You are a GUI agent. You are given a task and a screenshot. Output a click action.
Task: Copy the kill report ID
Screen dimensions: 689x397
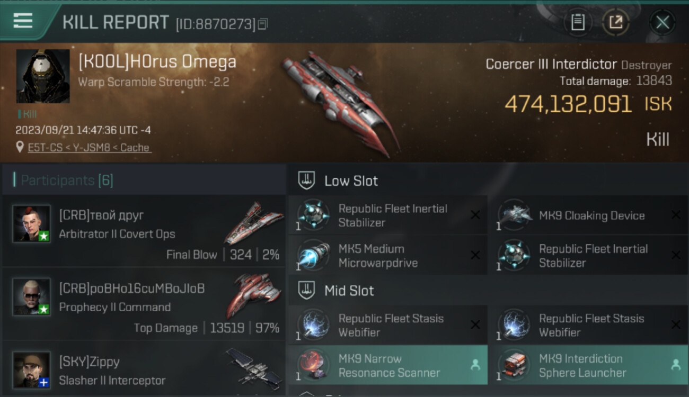coord(263,24)
